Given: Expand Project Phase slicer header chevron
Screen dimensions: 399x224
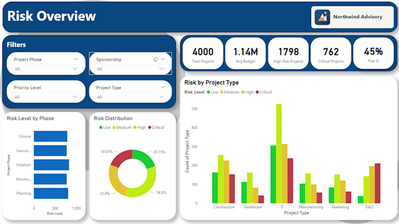Looking at the screenshot, I should (76, 59).
